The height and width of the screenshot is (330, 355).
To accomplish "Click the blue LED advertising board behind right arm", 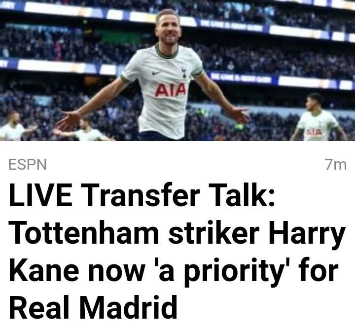I will [241, 79].
